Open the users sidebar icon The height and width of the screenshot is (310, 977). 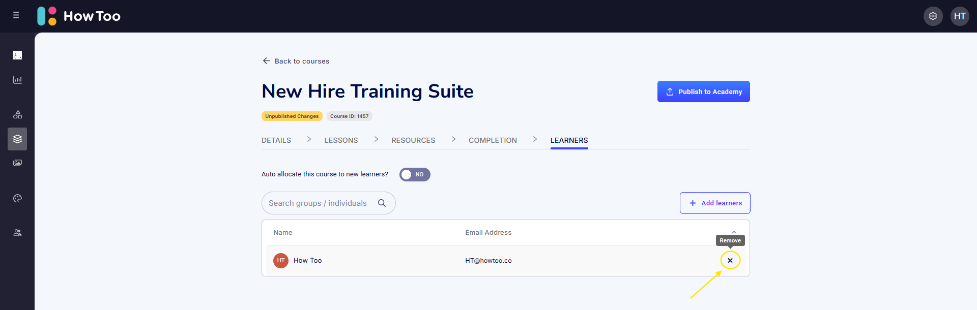[17, 233]
